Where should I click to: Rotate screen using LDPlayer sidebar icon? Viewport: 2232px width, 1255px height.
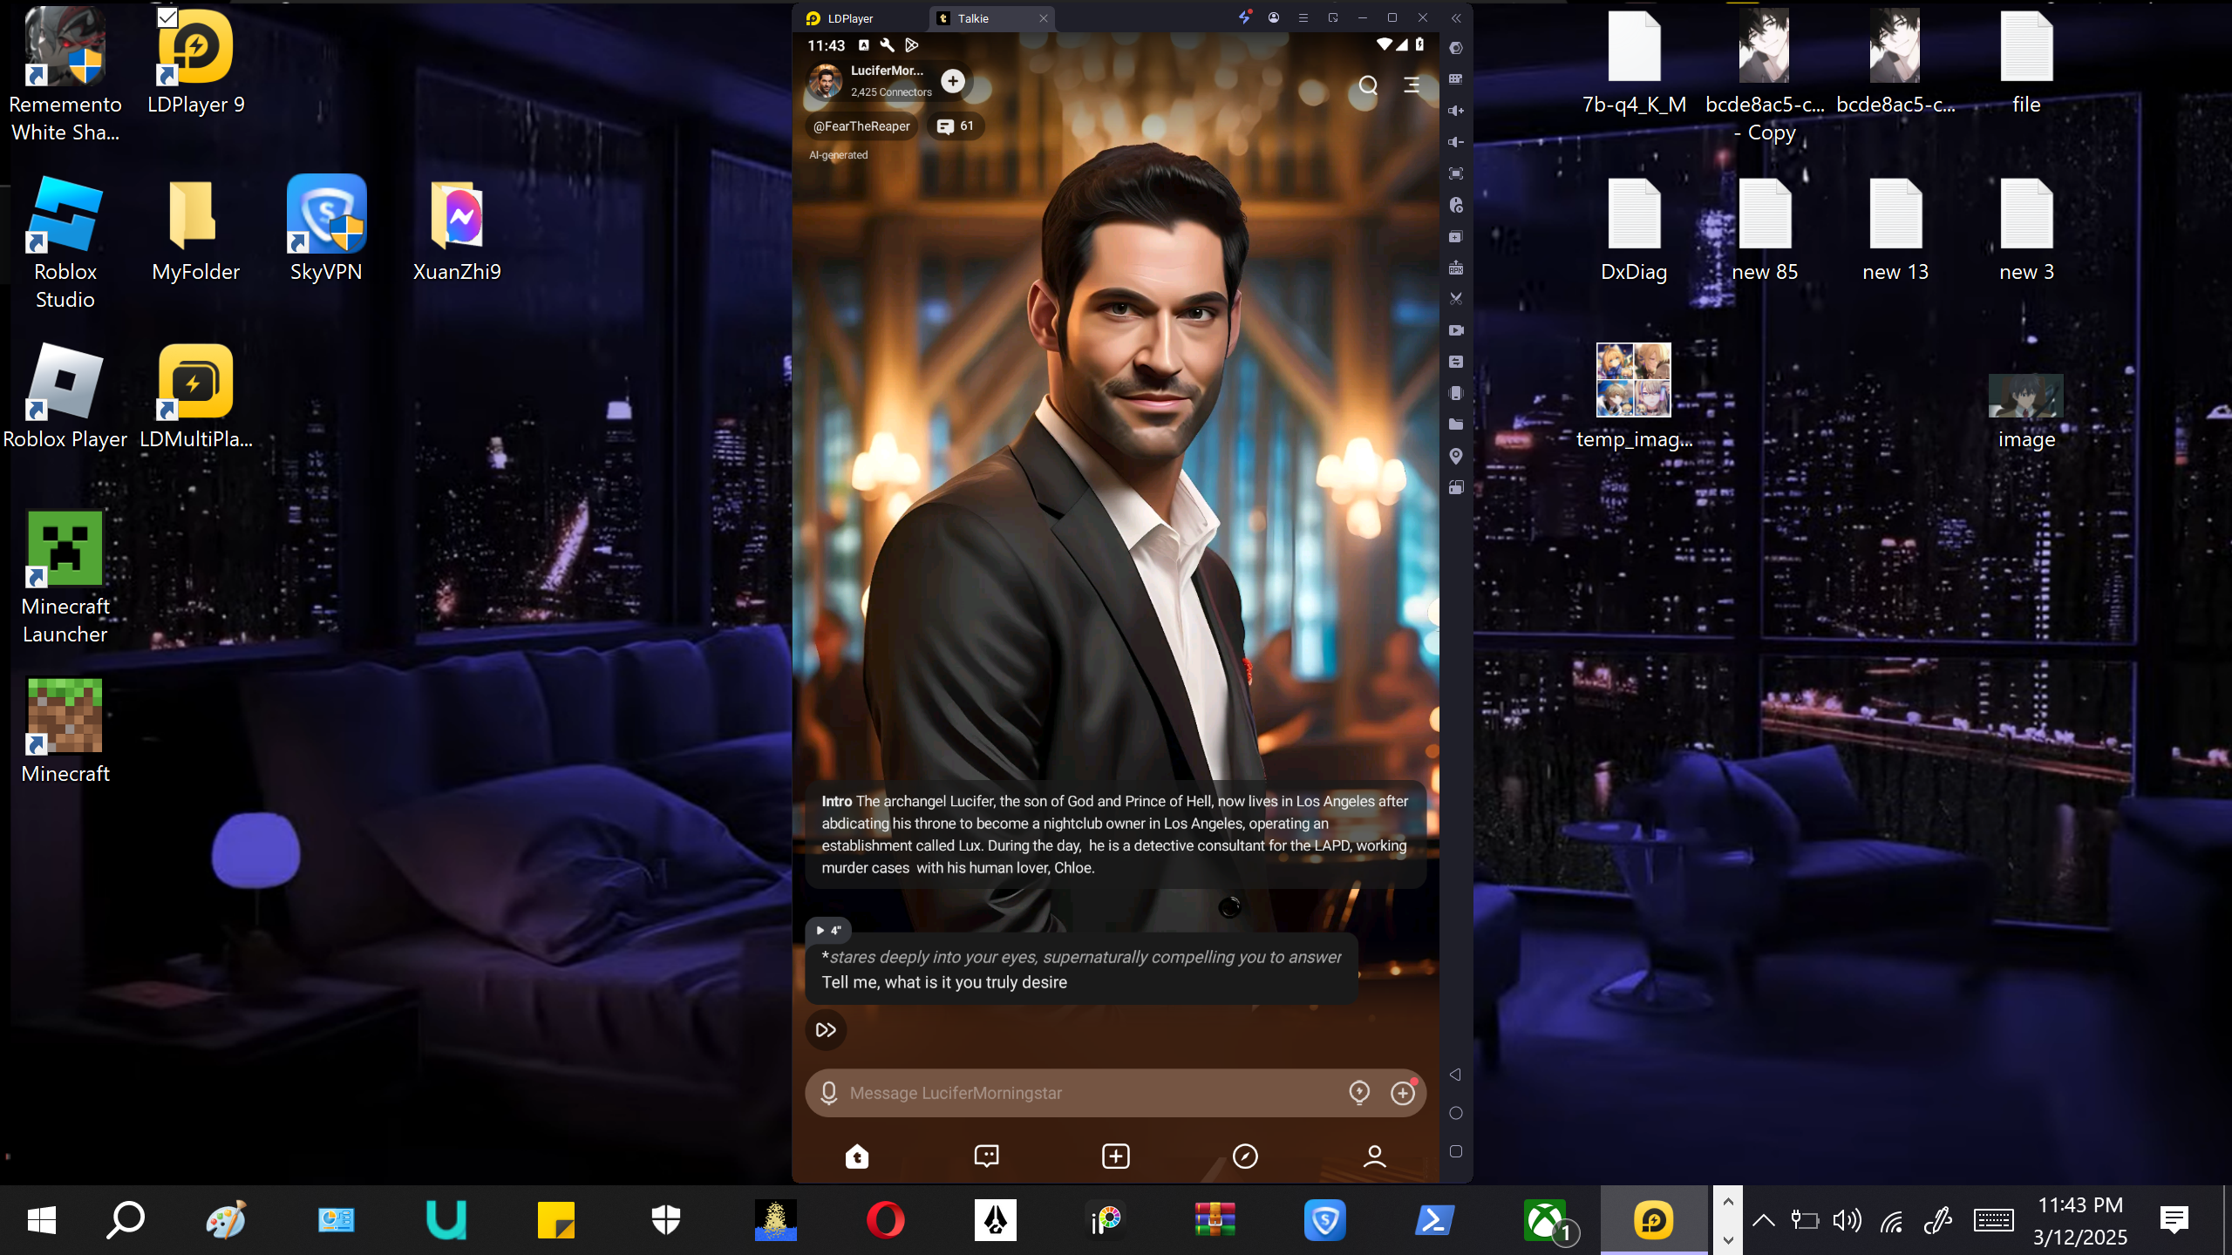(x=1455, y=487)
